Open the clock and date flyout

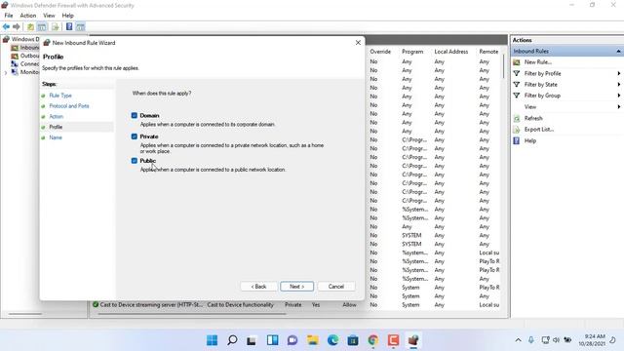tap(592, 340)
